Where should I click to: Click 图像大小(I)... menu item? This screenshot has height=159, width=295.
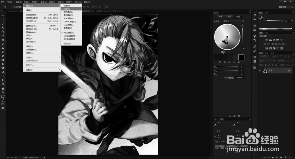coord(42,26)
